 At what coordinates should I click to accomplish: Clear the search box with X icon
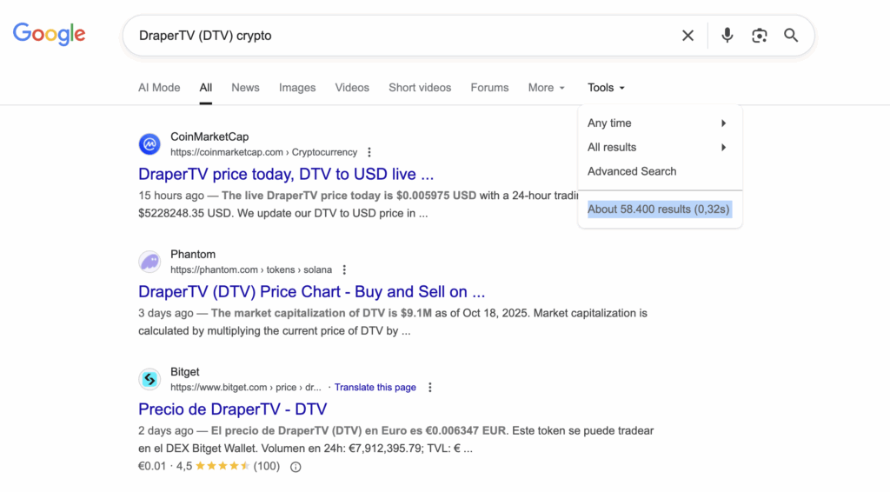tap(687, 36)
